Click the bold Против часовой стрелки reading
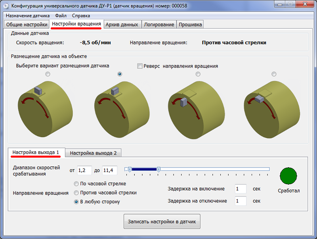Image resolution: width=317 pixels, height=239 pixels. pyautogui.click(x=234, y=43)
